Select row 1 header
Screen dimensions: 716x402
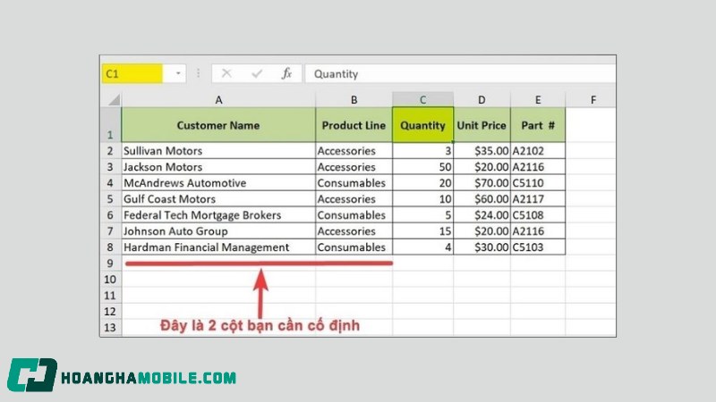tap(110, 125)
